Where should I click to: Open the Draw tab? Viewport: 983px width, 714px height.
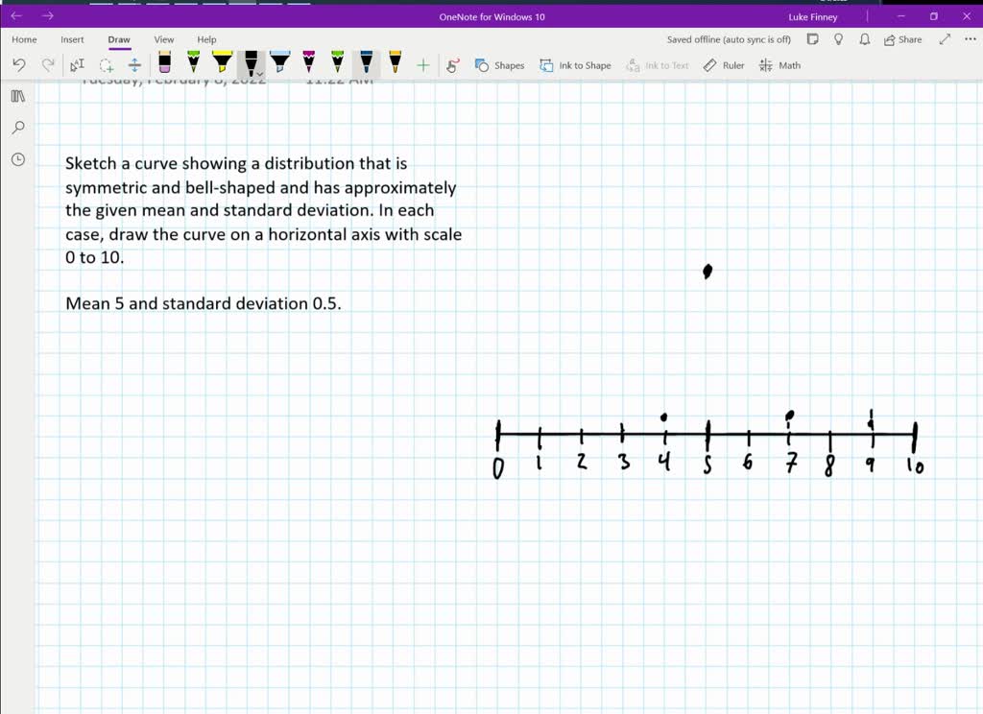[118, 39]
